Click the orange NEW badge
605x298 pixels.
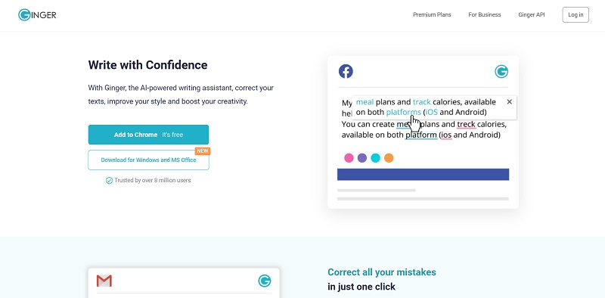tap(202, 151)
